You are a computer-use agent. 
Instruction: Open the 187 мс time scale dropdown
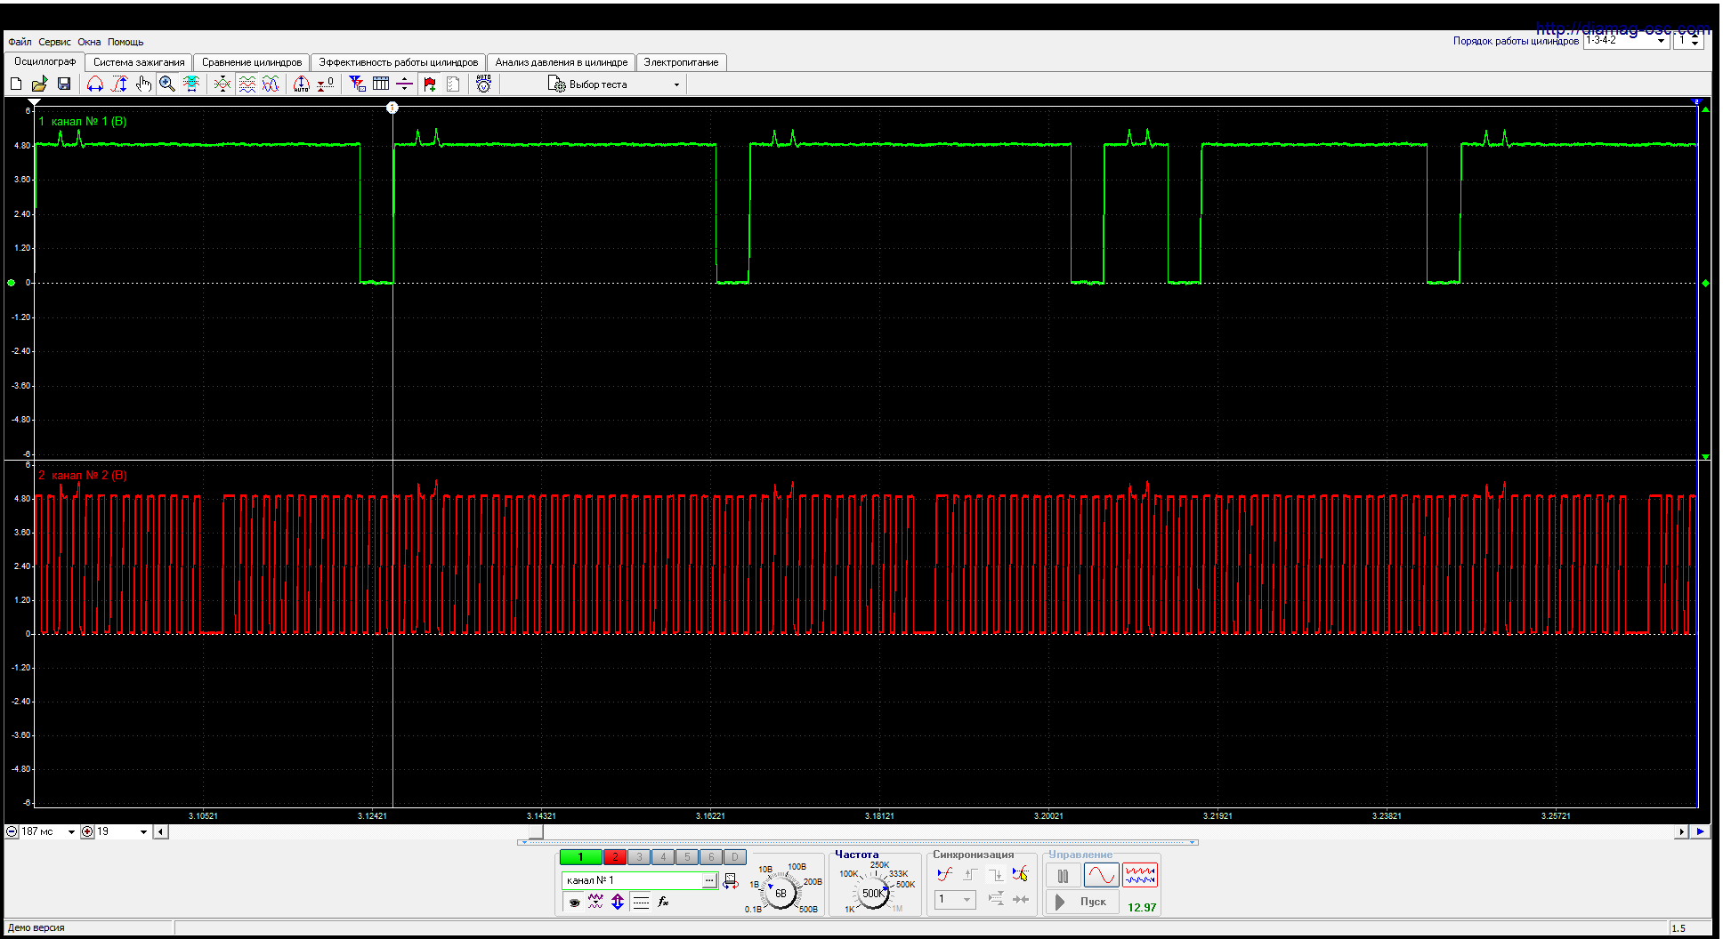pos(71,832)
